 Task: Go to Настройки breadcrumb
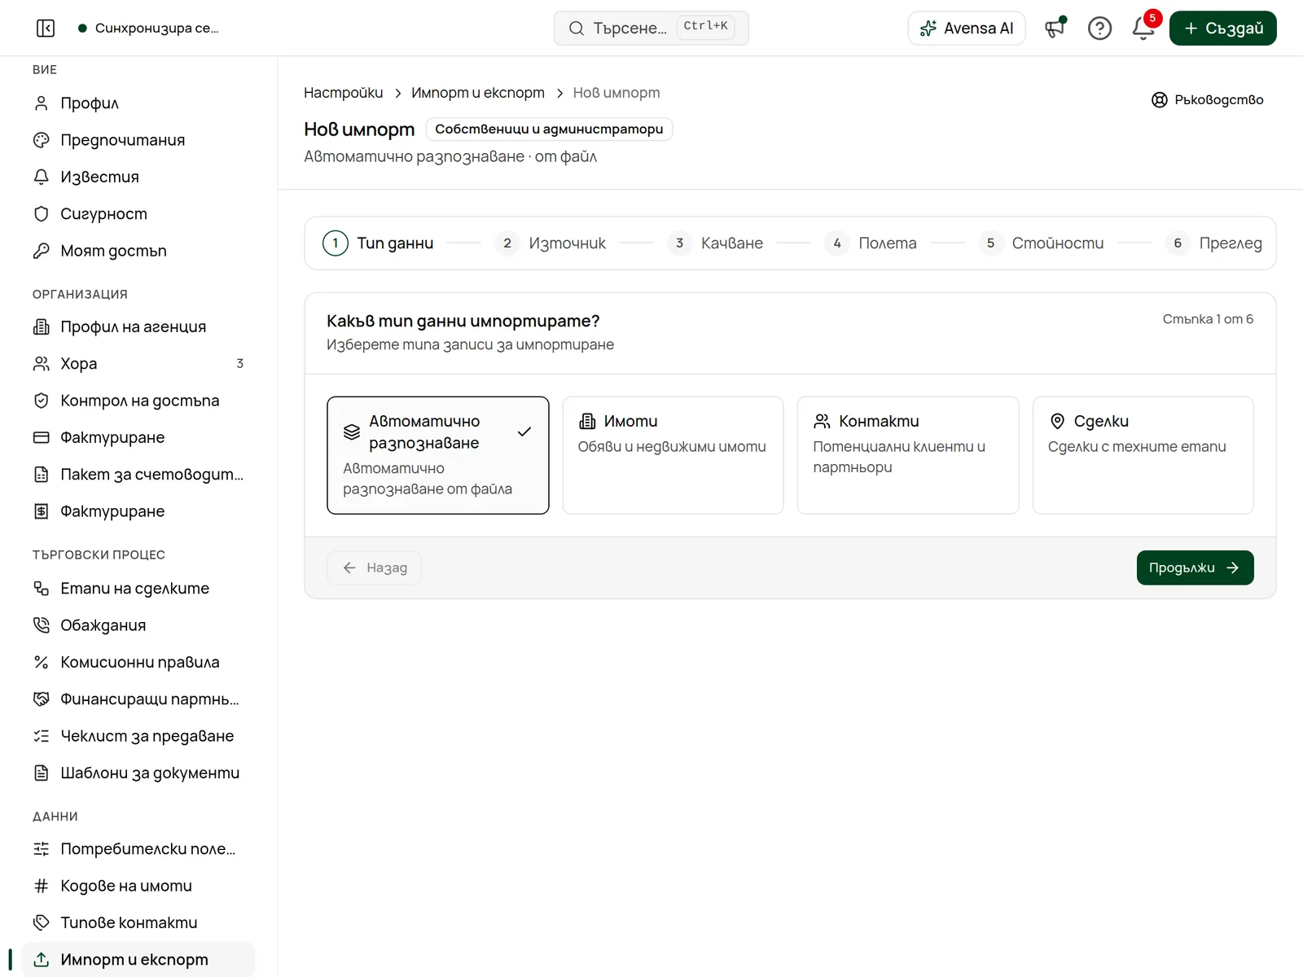tap(344, 93)
